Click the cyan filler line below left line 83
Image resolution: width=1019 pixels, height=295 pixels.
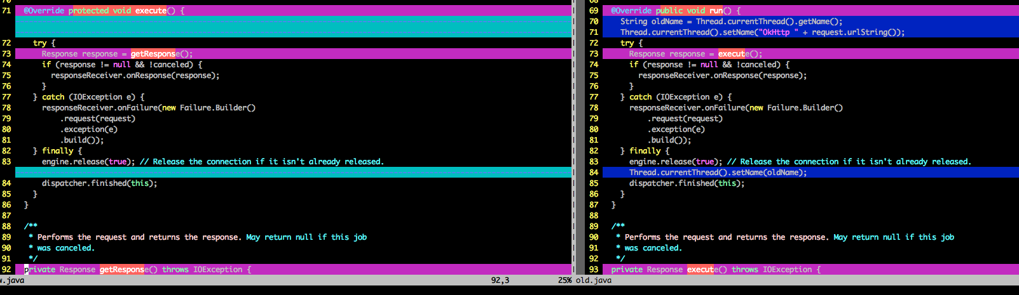(x=293, y=173)
